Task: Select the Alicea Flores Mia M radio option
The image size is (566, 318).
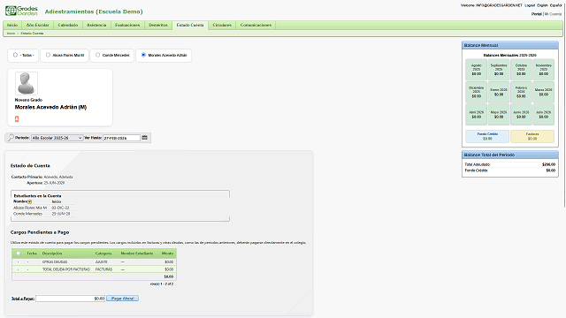Action: click(x=48, y=55)
